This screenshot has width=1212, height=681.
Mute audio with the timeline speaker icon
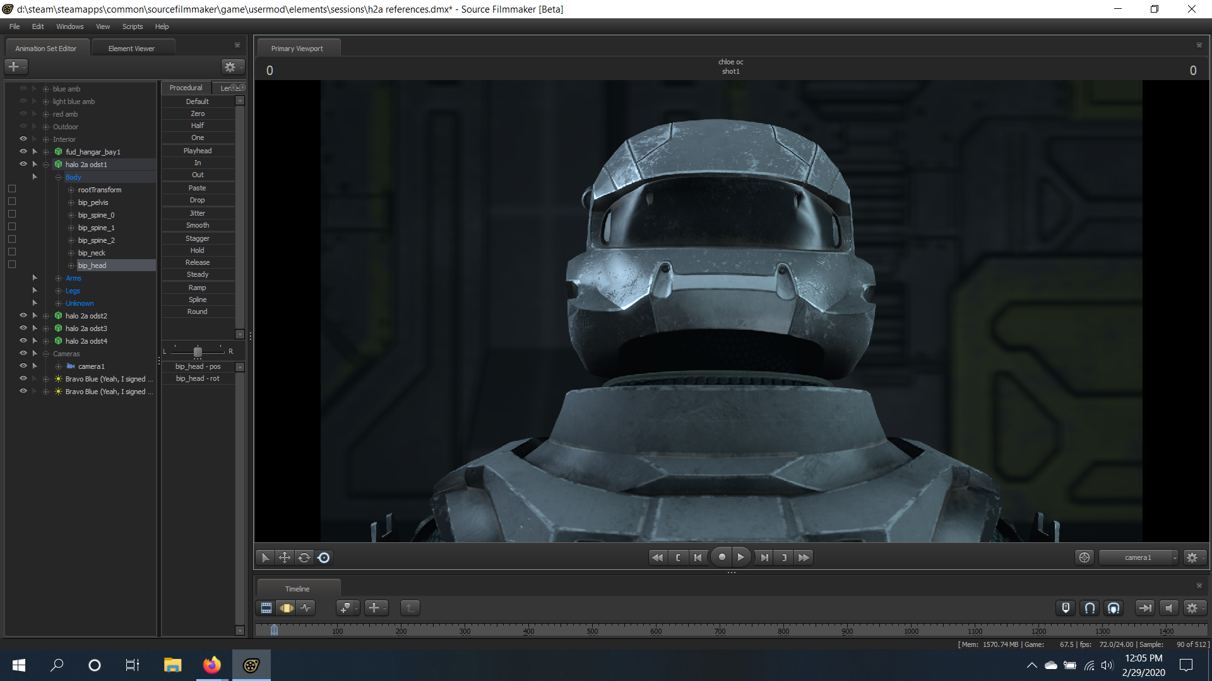1169,608
